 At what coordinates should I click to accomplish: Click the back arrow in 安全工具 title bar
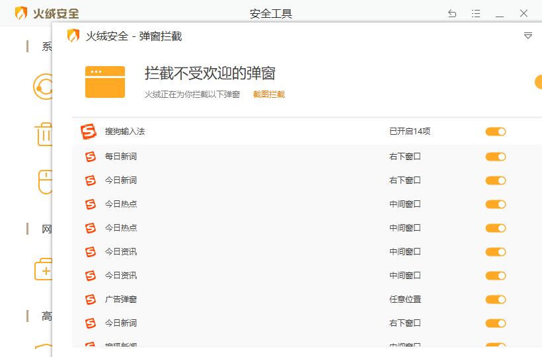[452, 13]
